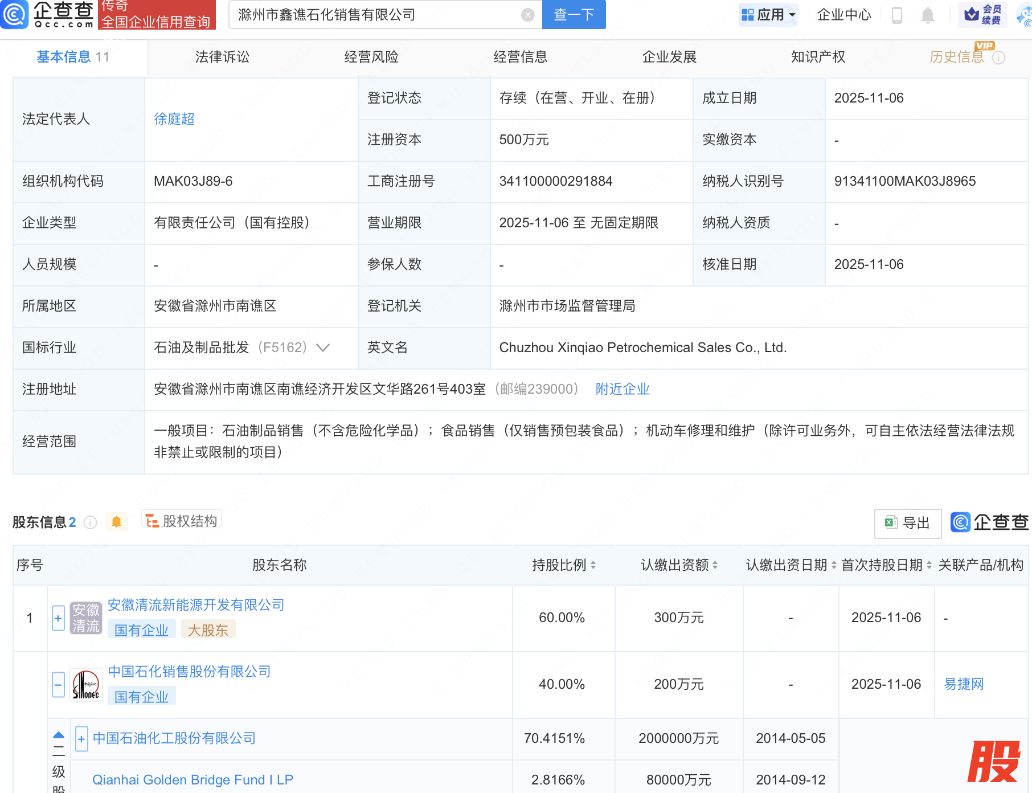Click info icon next to 股东信息
Screen dimensions: 1032x793
click(91, 522)
